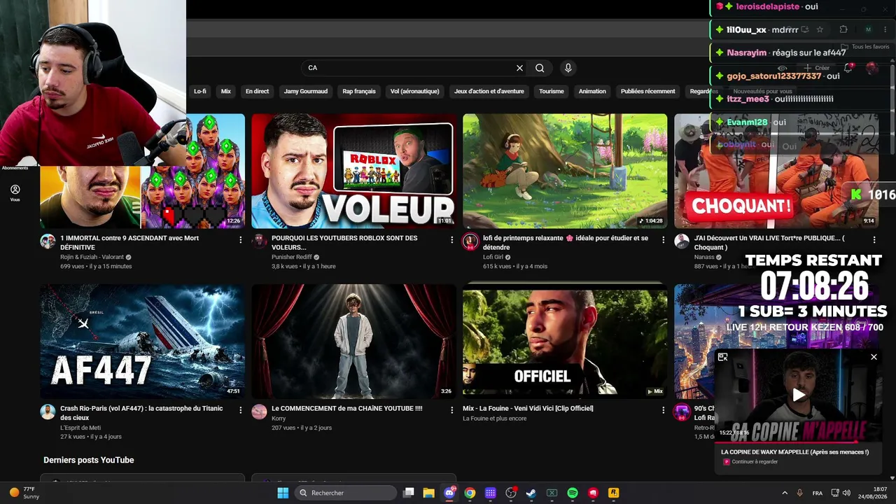Click the "FRA" keyboard language indicator
Viewport: 896px width, 504px height.
point(818,493)
